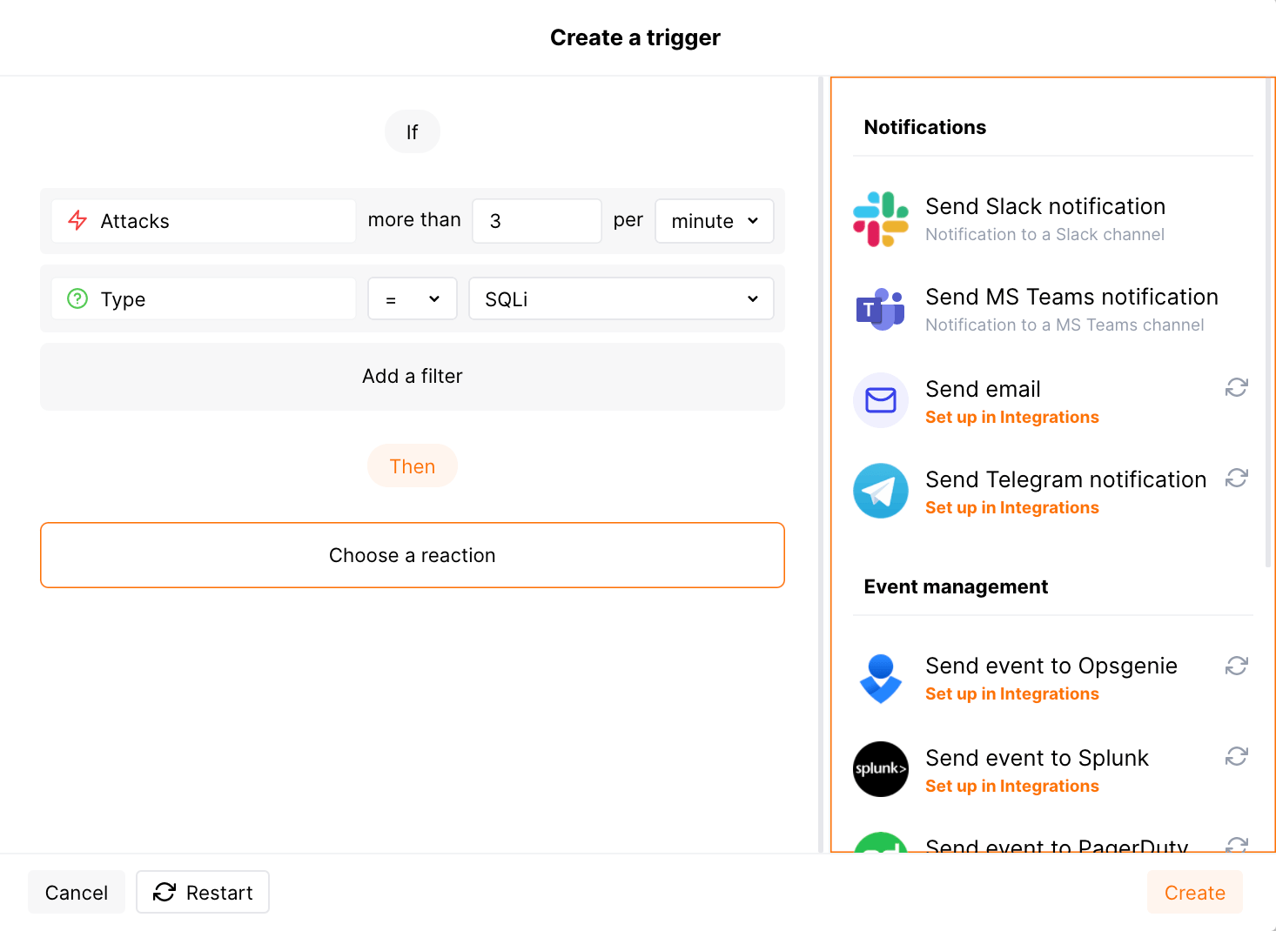Click Choose a reaction
The height and width of the screenshot is (931, 1276).
coord(412,555)
